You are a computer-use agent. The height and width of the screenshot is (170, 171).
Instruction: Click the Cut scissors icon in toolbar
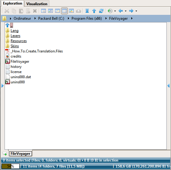coord(7,11)
